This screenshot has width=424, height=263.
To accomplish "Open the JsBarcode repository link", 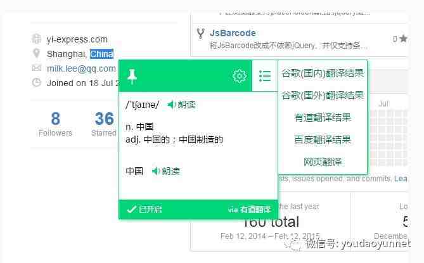I will (x=233, y=33).
